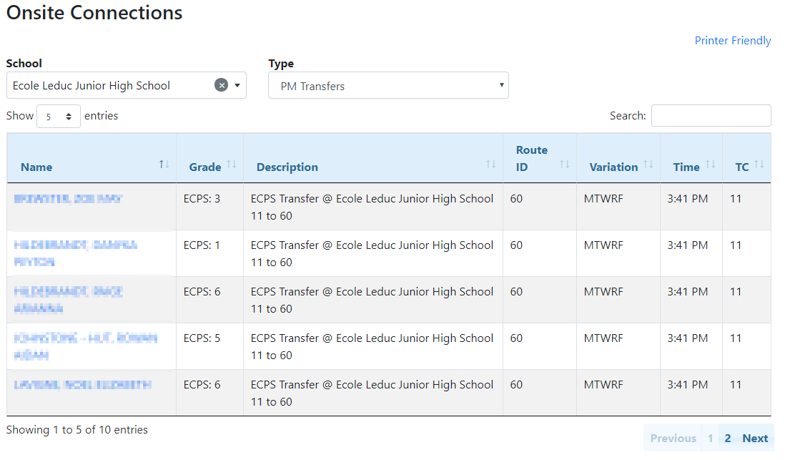Viewport: 785px width, 460px height.
Task: Clear the selected school with the x icon
Action: [x=222, y=85]
